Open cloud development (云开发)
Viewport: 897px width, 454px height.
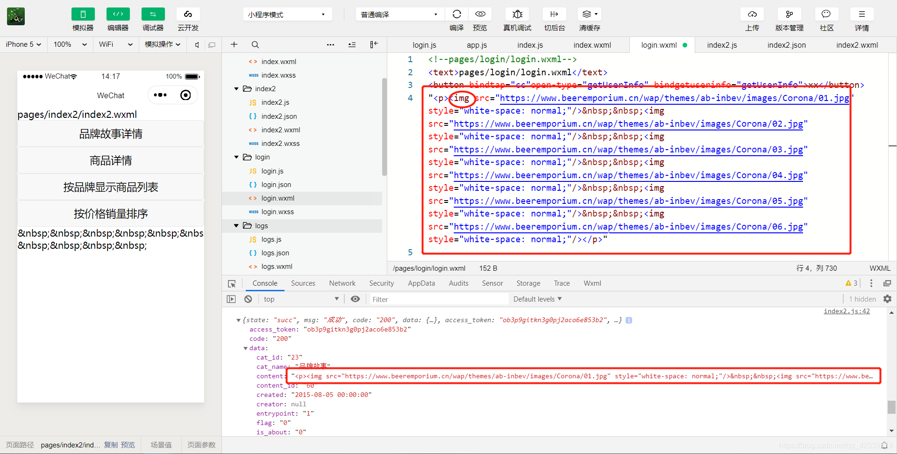coord(188,14)
